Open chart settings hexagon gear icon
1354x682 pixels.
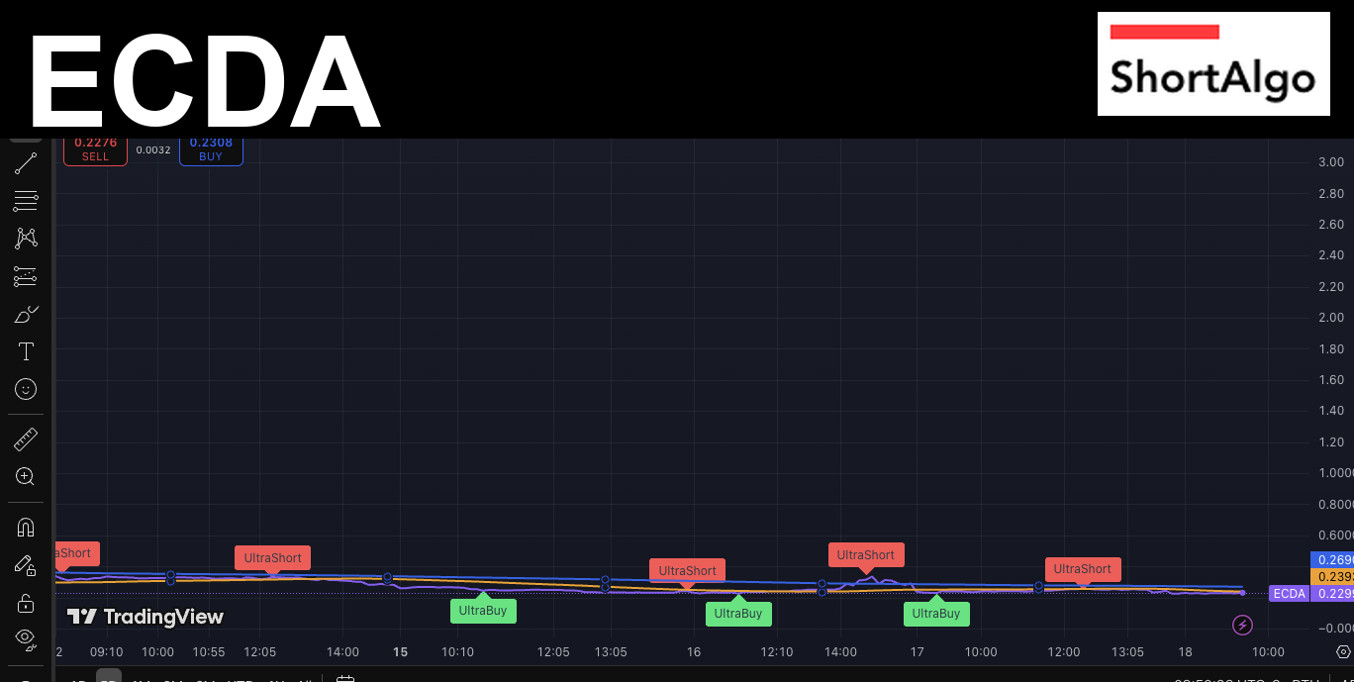click(x=1343, y=651)
